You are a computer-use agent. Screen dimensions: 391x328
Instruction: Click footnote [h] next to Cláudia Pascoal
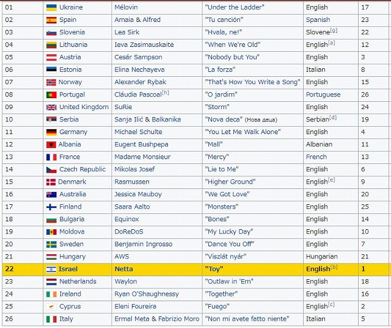tap(166, 93)
